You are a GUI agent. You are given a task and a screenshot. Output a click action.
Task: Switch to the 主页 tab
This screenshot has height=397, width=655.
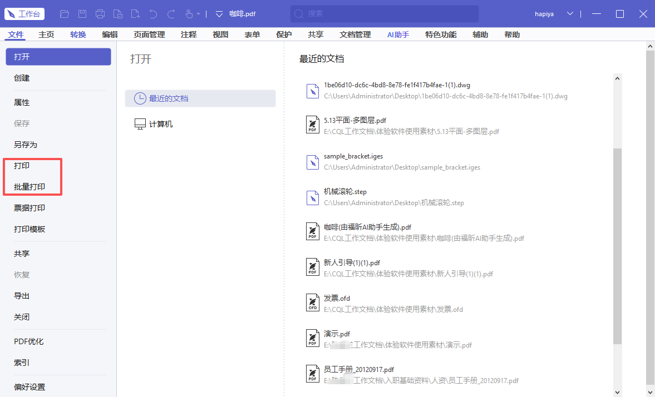(46, 34)
